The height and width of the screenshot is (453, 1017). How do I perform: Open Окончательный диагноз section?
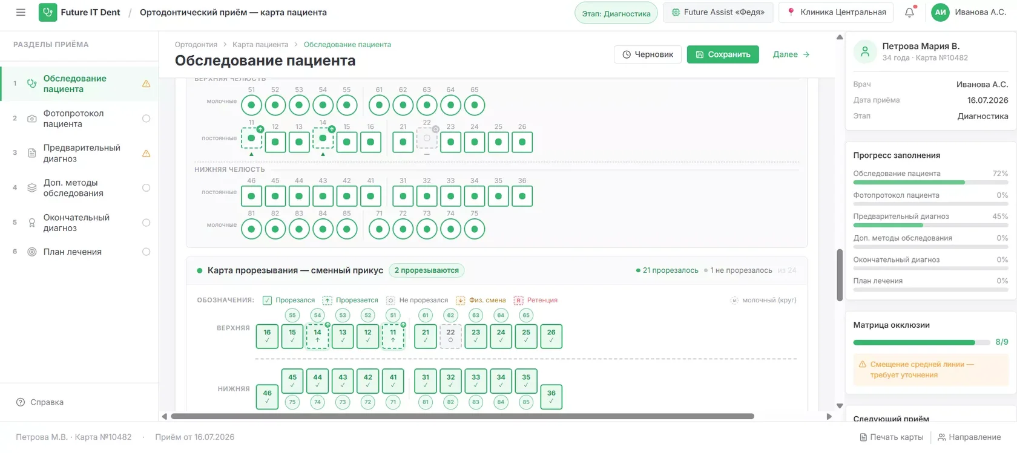coord(79,223)
